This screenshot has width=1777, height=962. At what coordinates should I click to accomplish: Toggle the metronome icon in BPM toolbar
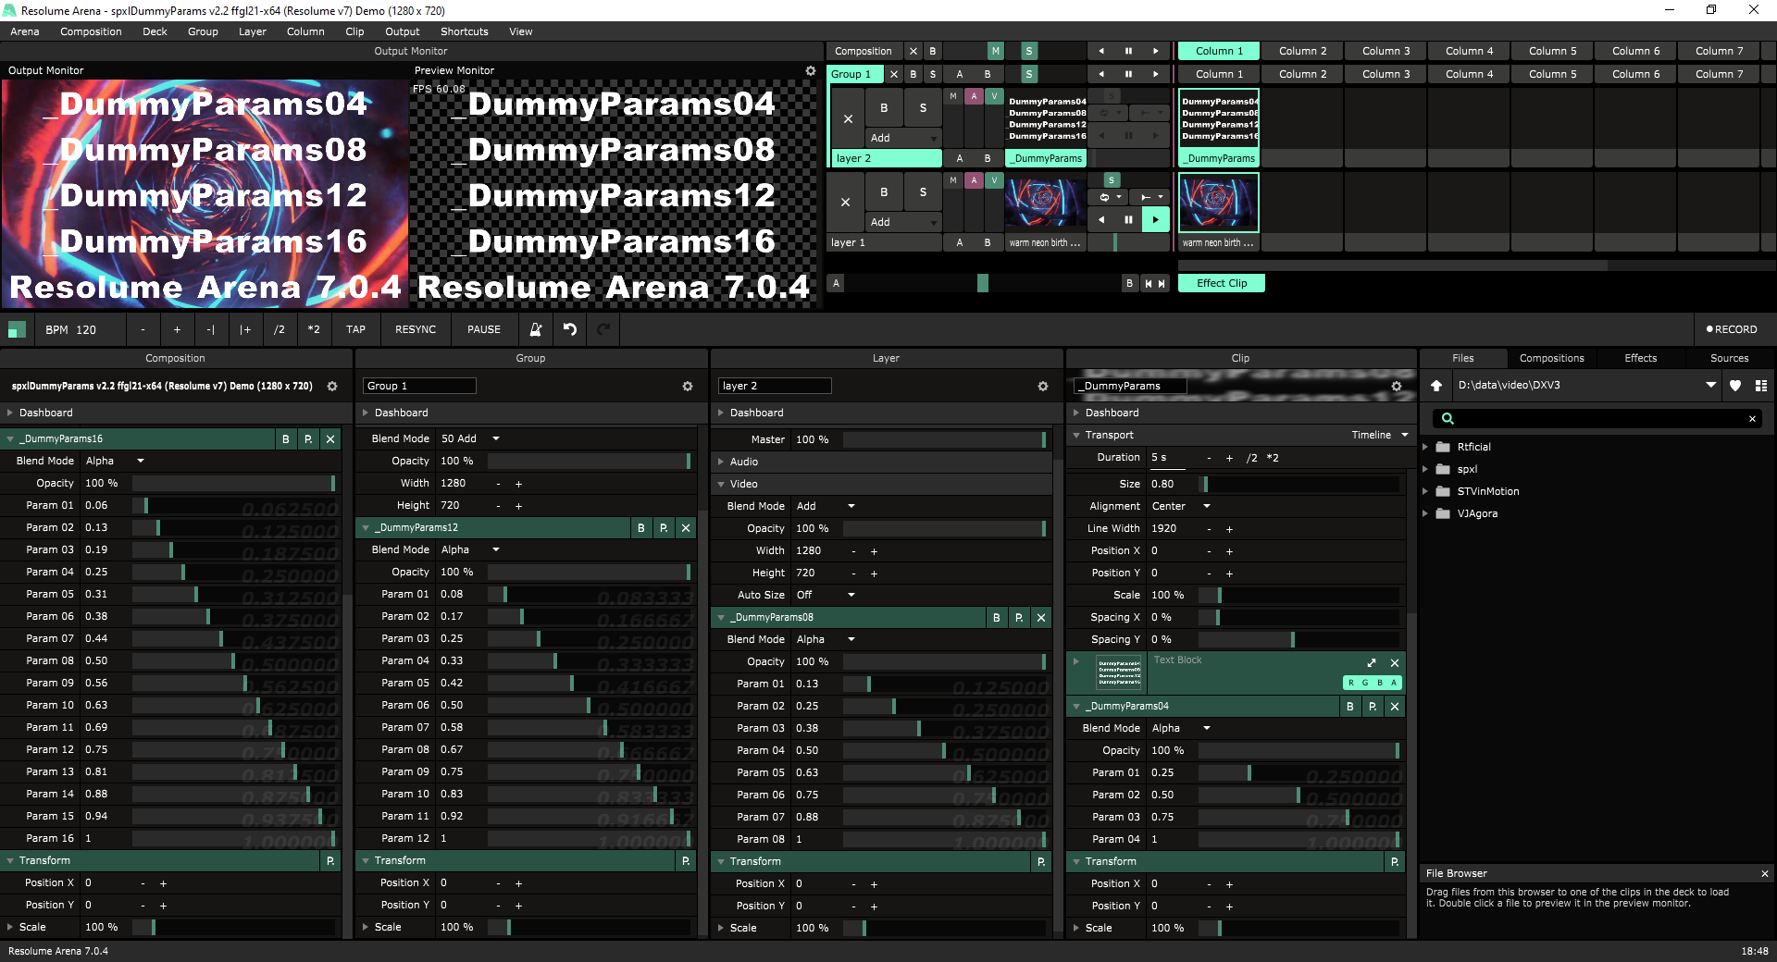point(535,329)
